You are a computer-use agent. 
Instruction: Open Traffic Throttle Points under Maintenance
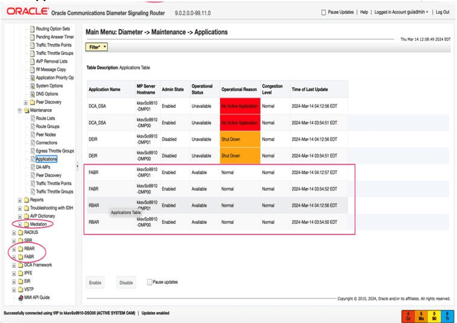[x=54, y=183]
